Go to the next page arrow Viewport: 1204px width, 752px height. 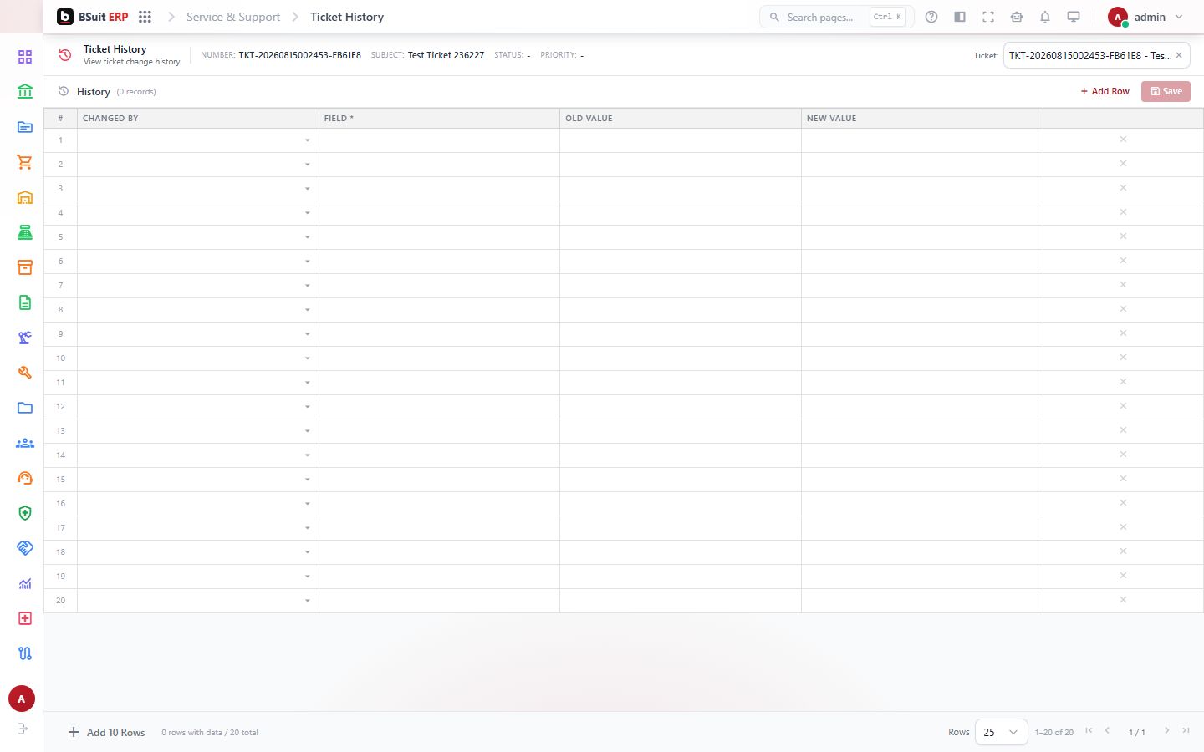[1167, 731]
